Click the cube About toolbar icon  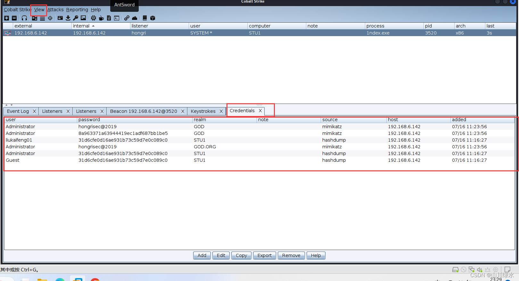pos(152,18)
